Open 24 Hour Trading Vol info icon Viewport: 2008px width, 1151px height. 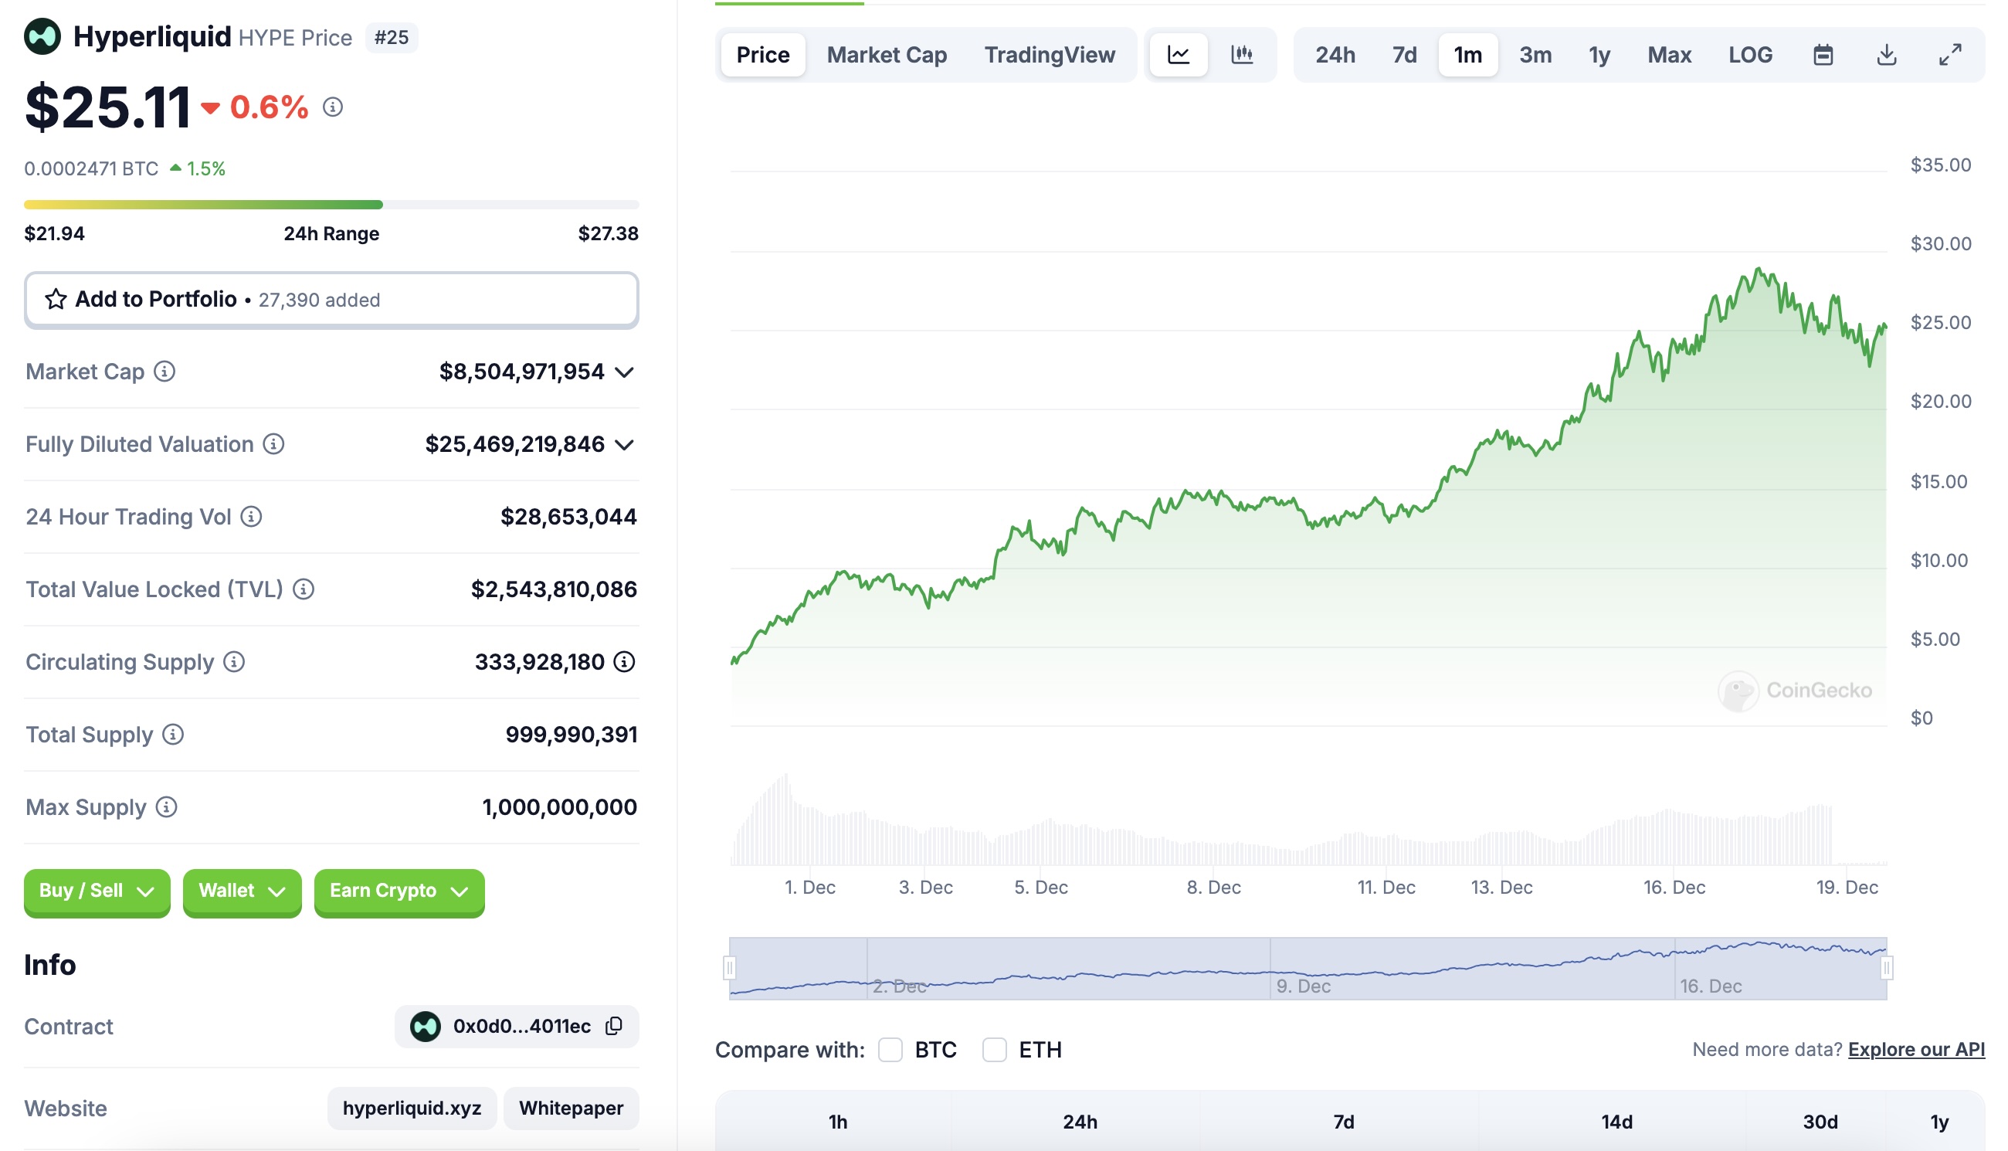251,517
